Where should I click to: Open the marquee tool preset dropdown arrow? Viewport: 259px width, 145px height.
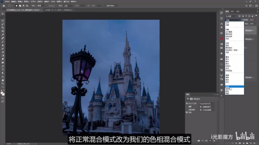[x=12, y=6]
